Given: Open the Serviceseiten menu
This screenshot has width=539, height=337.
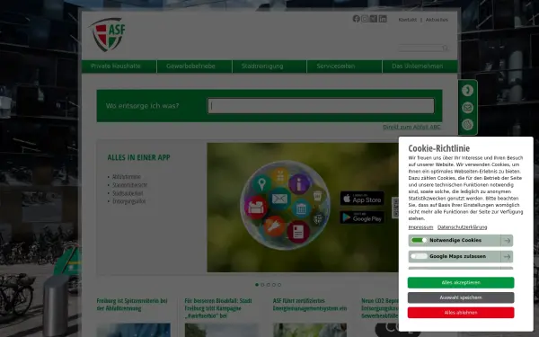Looking at the screenshot, I should click(x=344, y=66).
